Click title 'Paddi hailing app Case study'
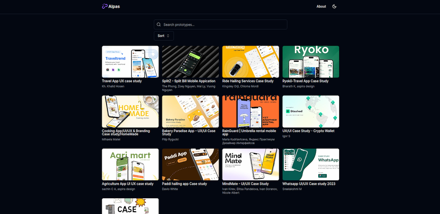440x214 pixels. tap(184, 184)
